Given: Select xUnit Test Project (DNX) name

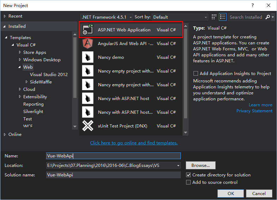Looking at the screenshot, I should [123, 126].
